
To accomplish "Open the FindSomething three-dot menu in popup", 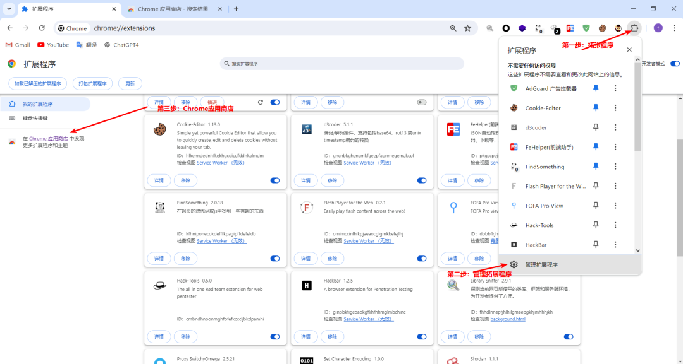I will pos(615,167).
